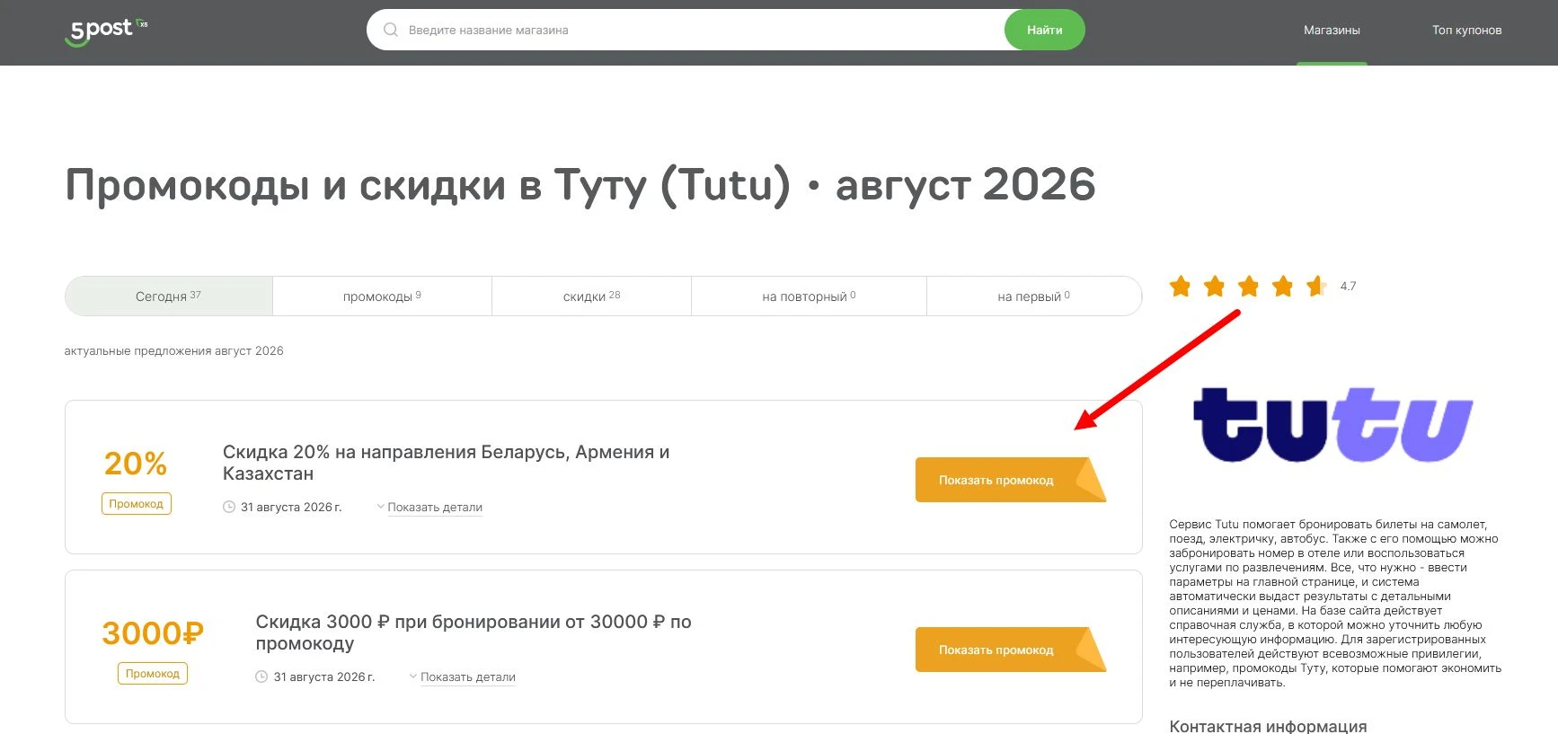Click the fifth half-filled rating star
The height and width of the screenshot is (734, 1558).
[1316, 287]
